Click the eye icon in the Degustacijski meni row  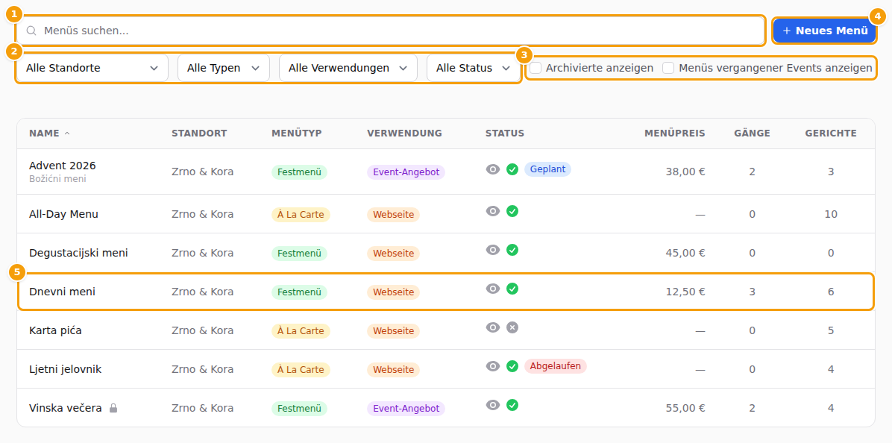point(493,250)
